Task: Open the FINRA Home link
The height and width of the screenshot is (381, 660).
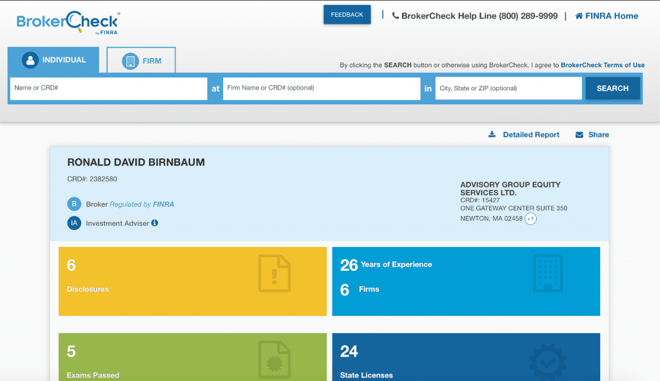Action: (x=611, y=16)
